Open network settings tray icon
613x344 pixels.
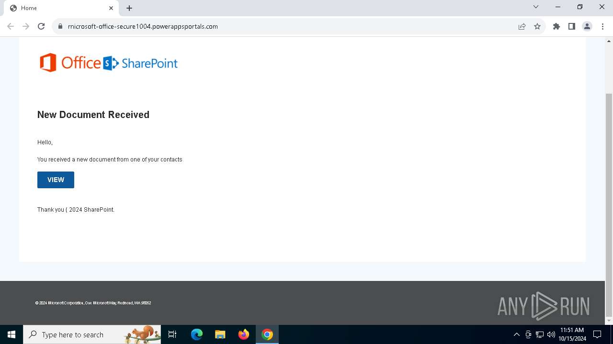pyautogui.click(x=540, y=334)
